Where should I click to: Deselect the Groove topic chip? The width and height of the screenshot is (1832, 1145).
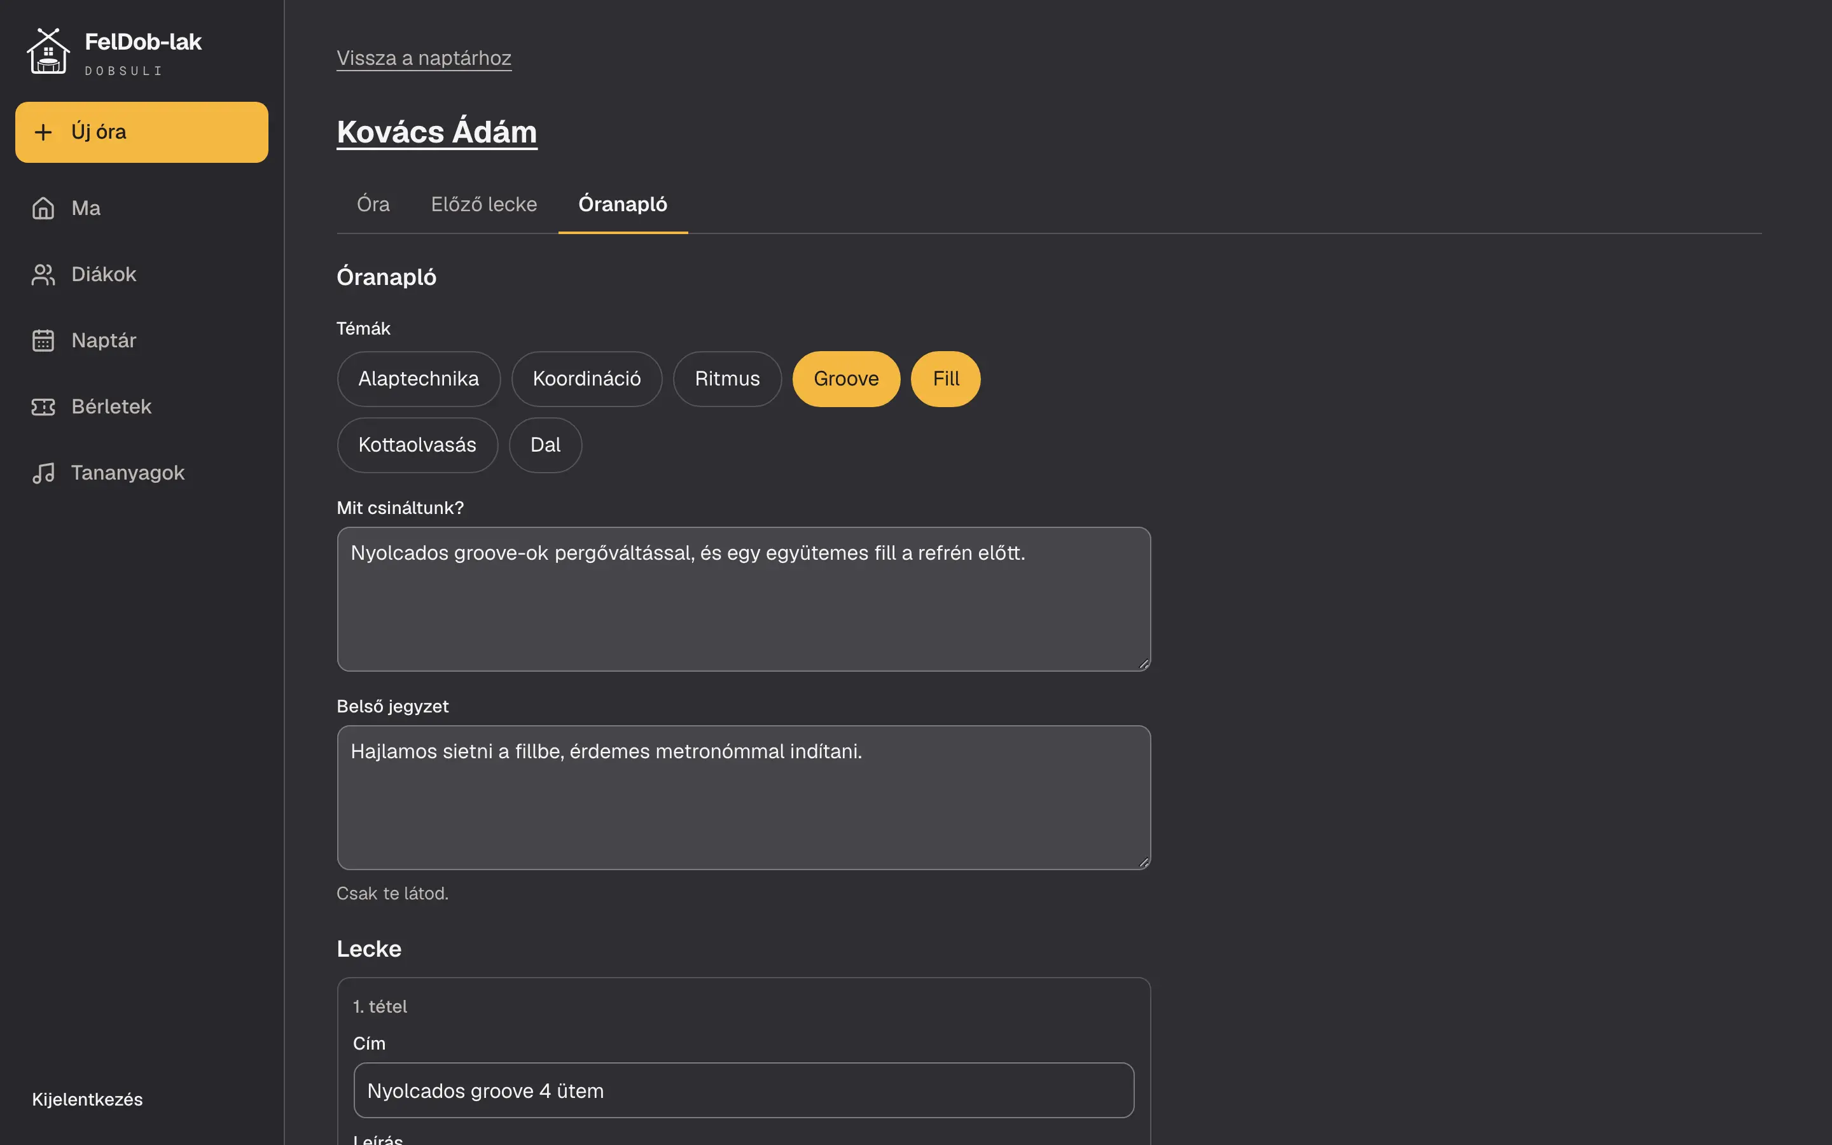(847, 378)
